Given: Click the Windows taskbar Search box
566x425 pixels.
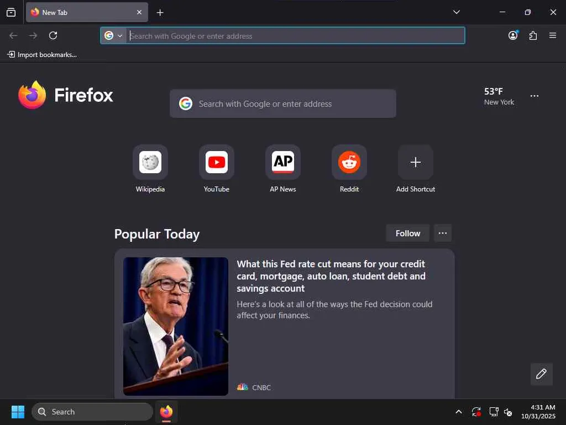Looking at the screenshot, I should point(92,412).
